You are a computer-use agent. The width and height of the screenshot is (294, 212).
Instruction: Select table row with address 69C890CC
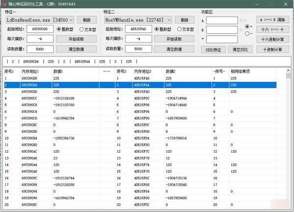[35, 98]
